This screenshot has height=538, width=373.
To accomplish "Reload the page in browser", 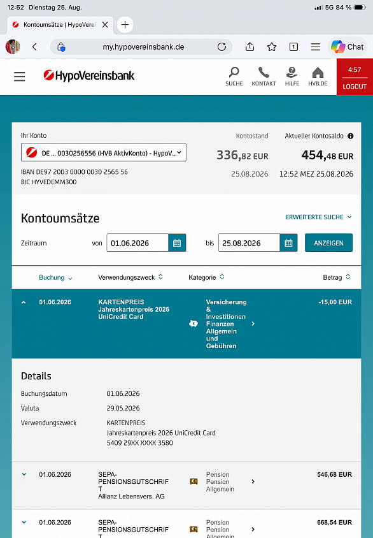I will point(222,47).
